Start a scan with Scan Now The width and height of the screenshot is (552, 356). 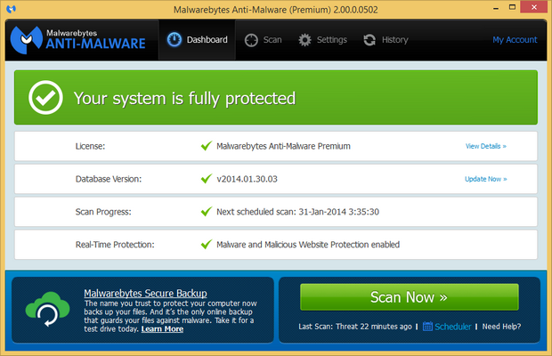point(409,297)
